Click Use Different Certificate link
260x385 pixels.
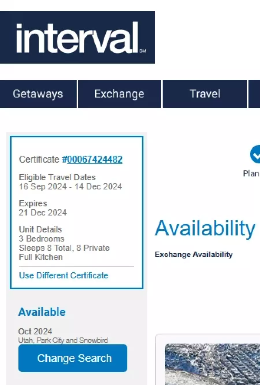(x=64, y=276)
